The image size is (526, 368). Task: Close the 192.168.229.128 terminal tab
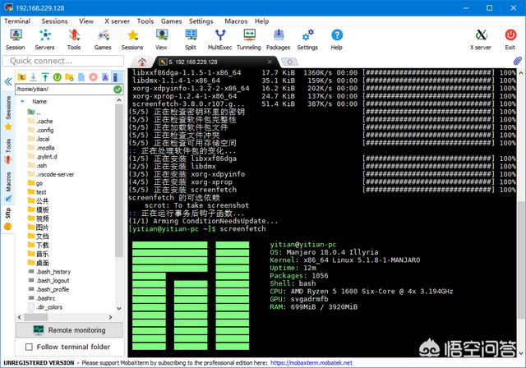click(x=270, y=62)
